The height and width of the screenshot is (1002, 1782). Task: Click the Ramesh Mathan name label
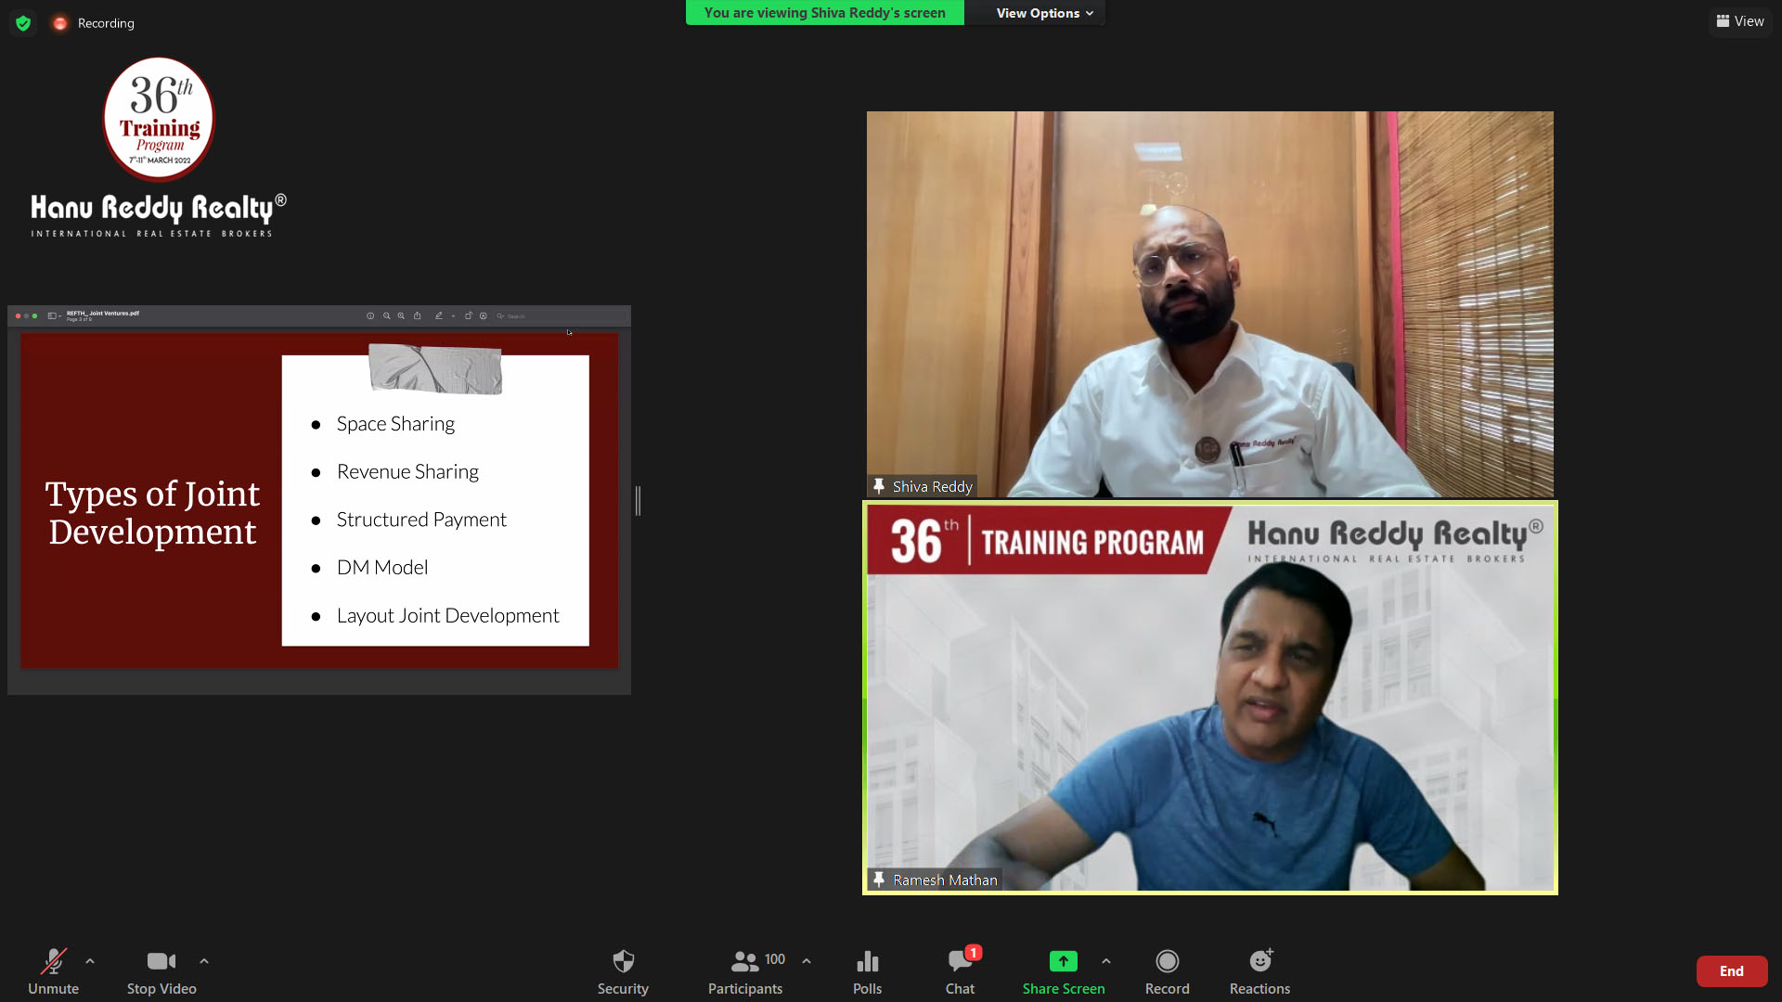945,880
